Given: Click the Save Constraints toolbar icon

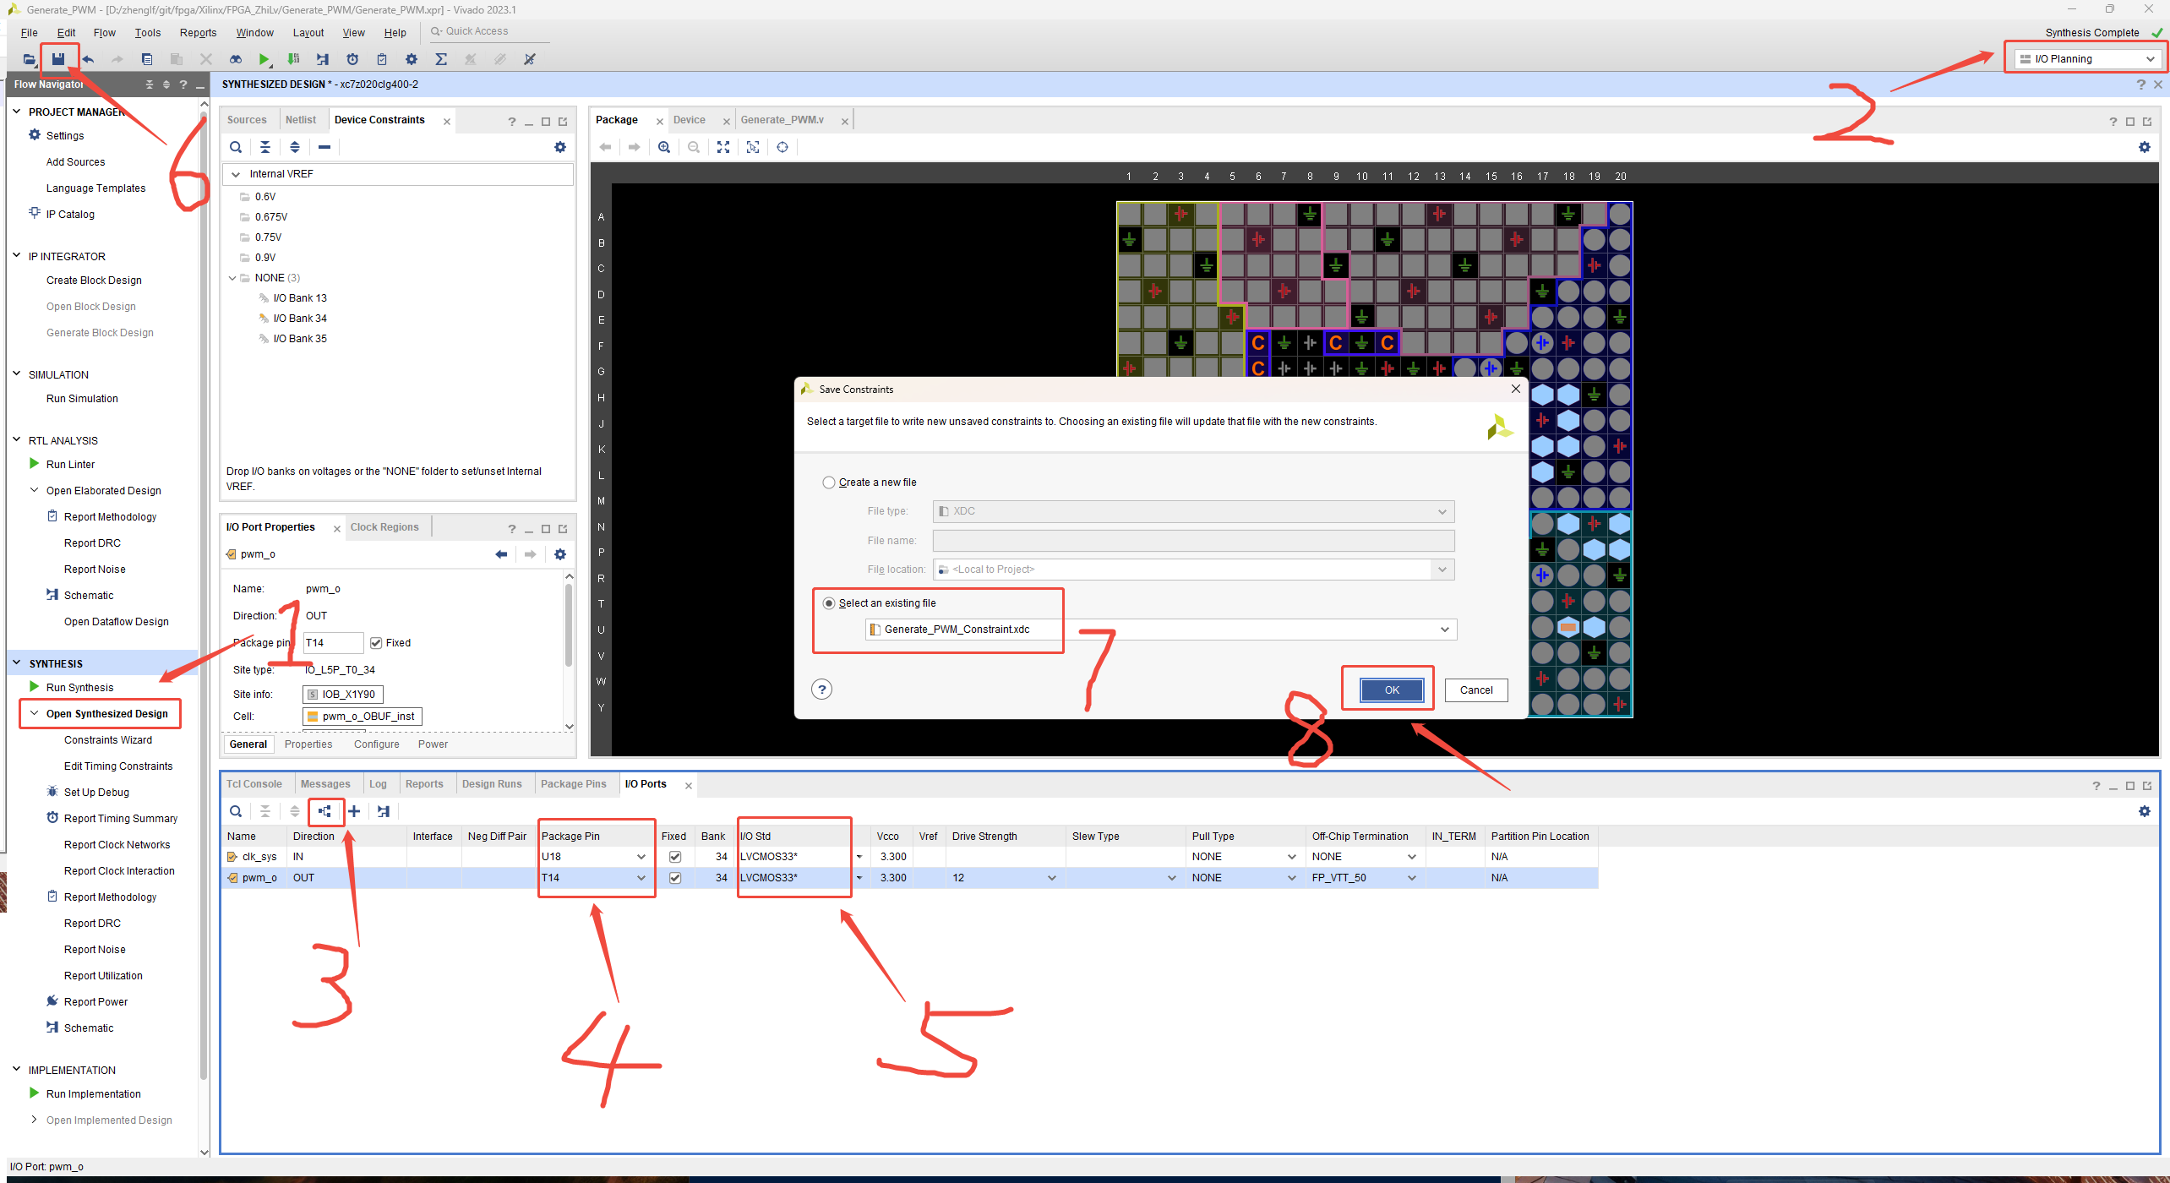Looking at the screenshot, I should click(58, 59).
